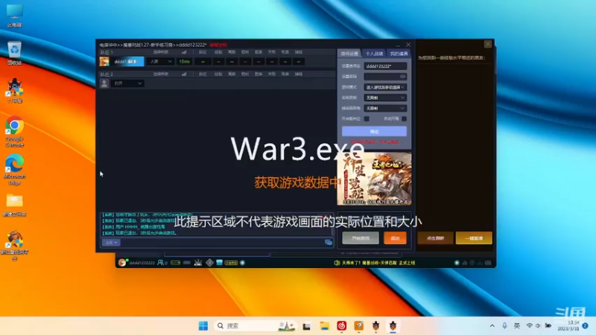Close the right recommendation panel

point(488,44)
